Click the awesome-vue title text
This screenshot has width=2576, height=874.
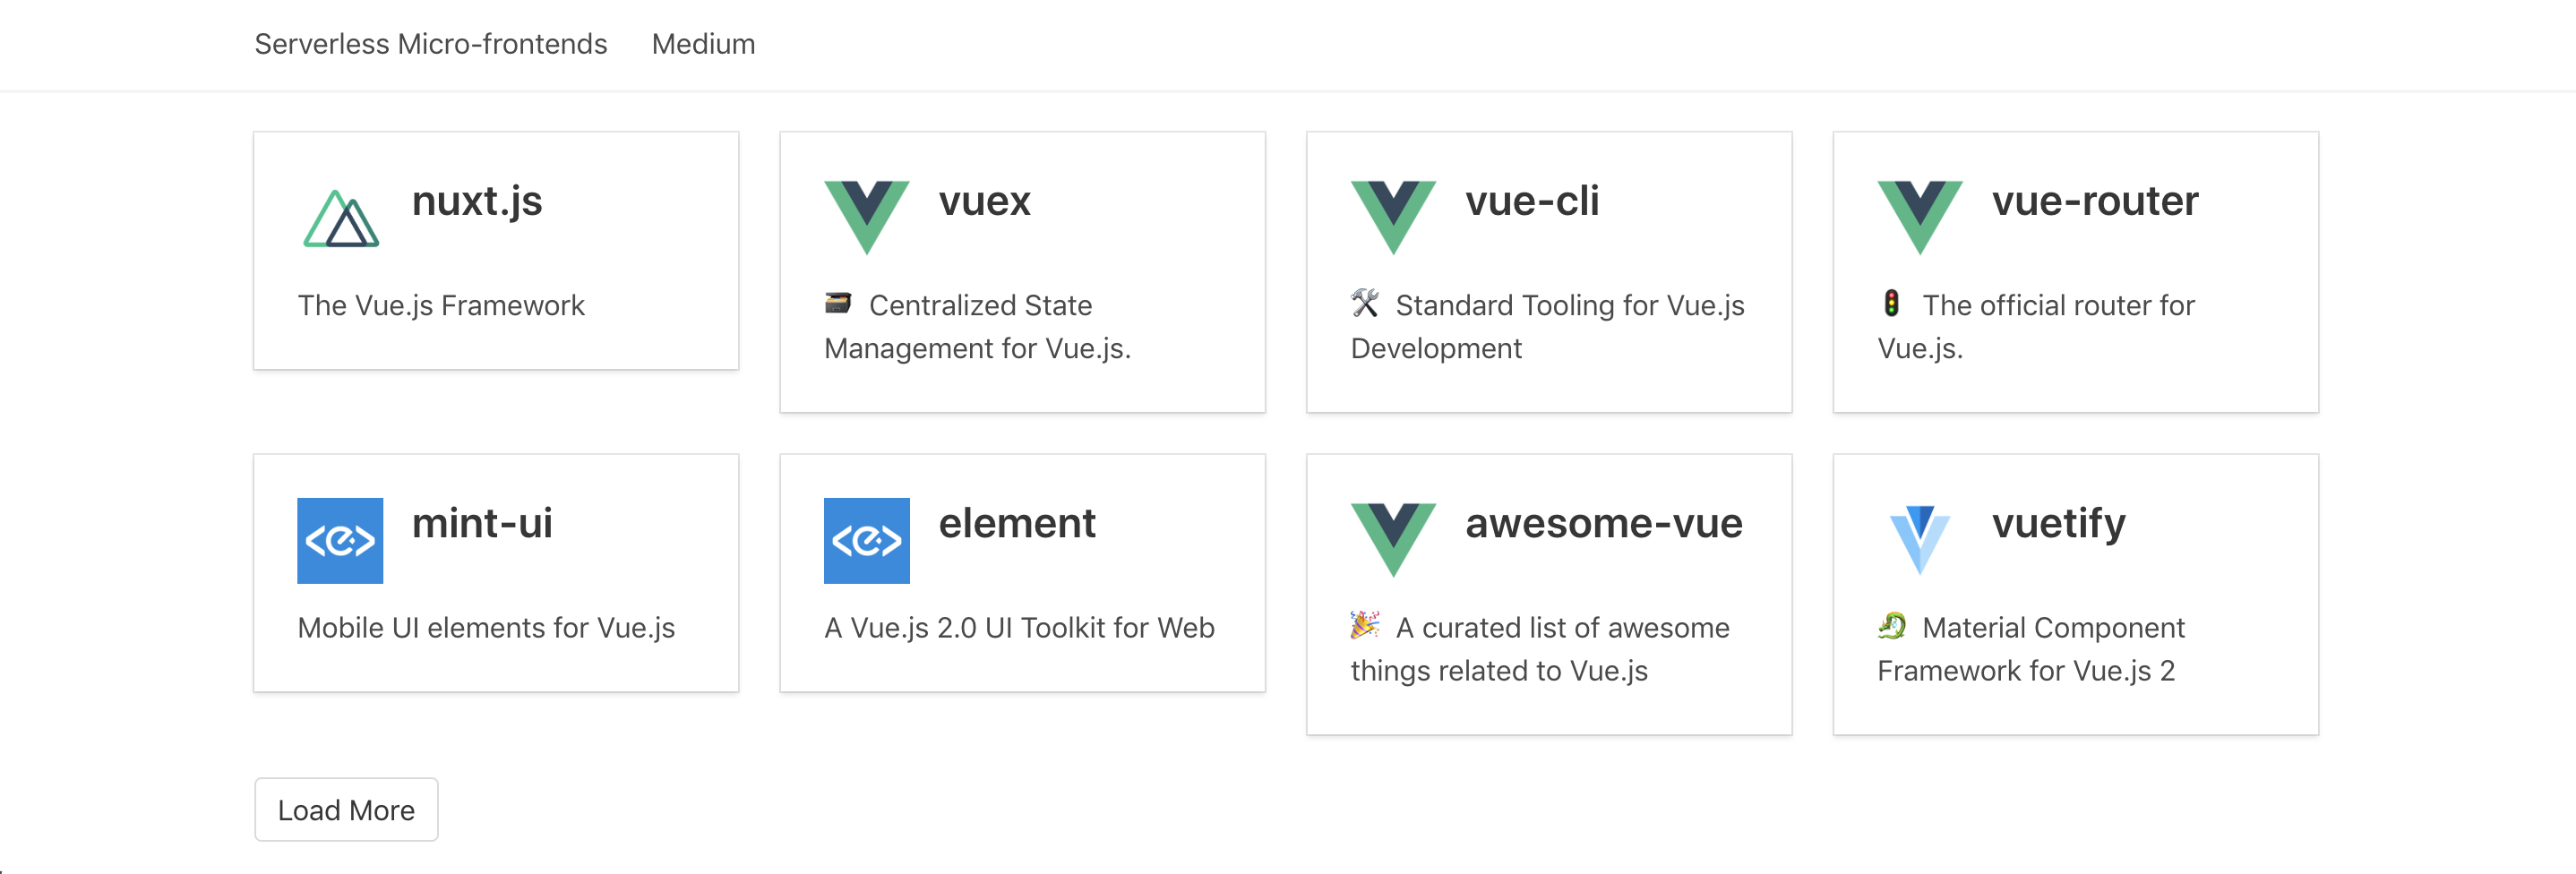click(1603, 523)
